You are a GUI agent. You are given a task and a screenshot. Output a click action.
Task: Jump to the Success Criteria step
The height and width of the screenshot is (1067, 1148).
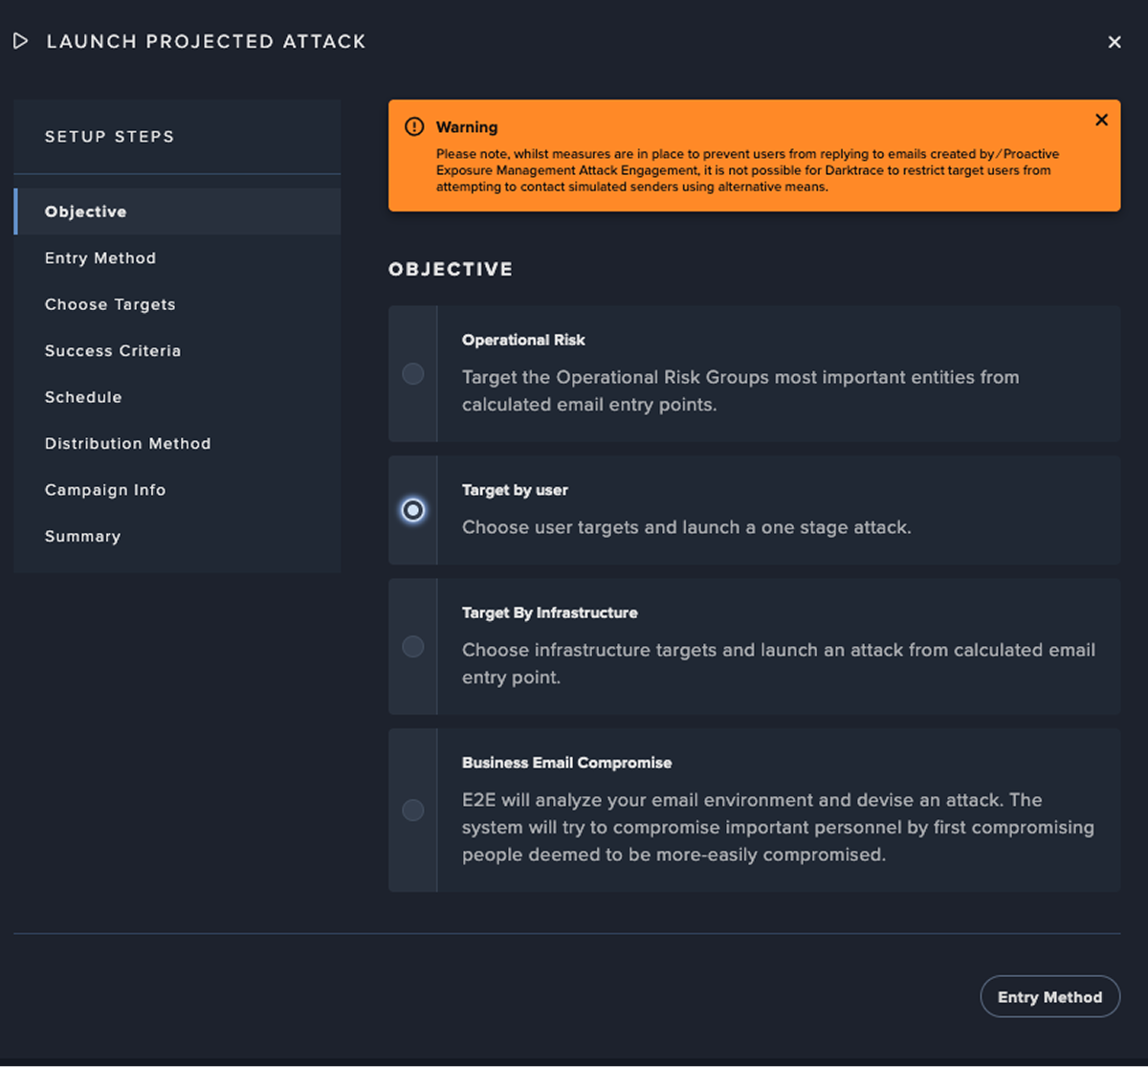click(113, 351)
